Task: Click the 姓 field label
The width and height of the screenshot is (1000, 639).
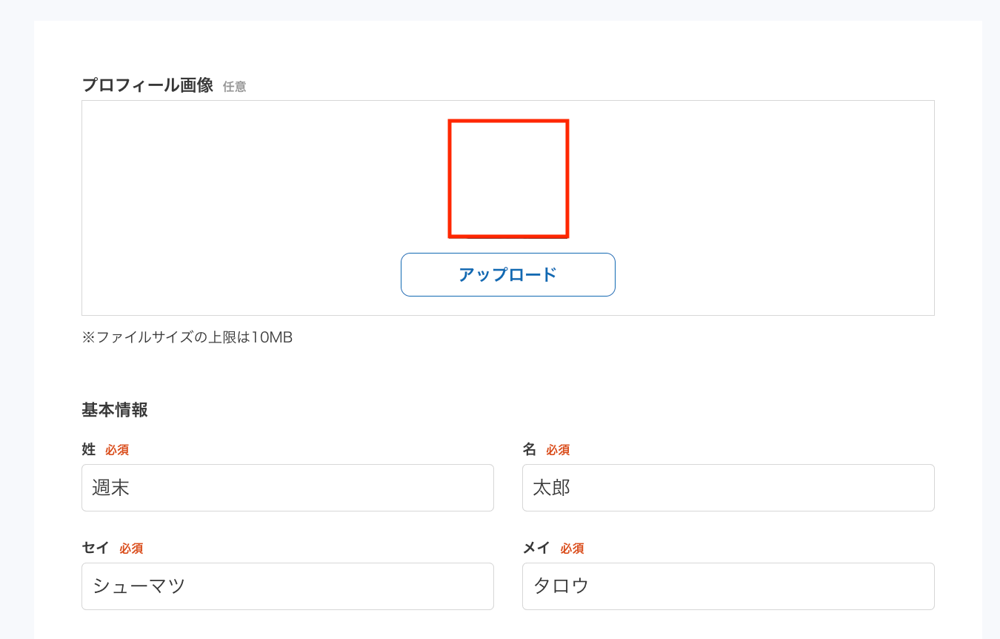Action: click(89, 449)
